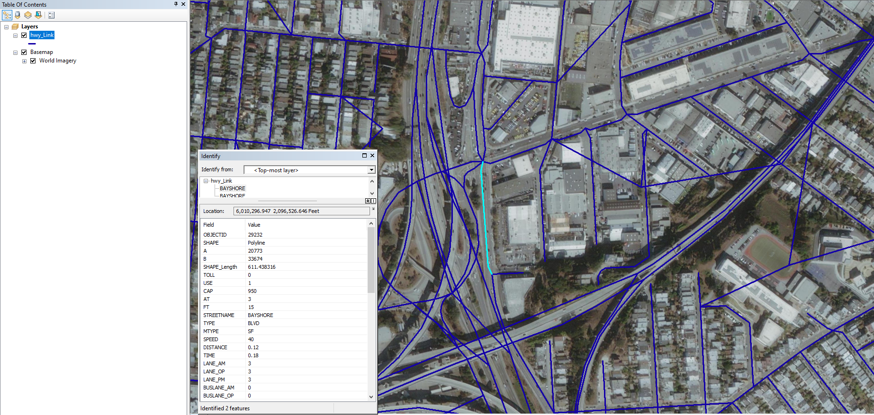Select Basemap layer name in TOC
Viewport: 874px width, 415px height.
click(x=42, y=52)
